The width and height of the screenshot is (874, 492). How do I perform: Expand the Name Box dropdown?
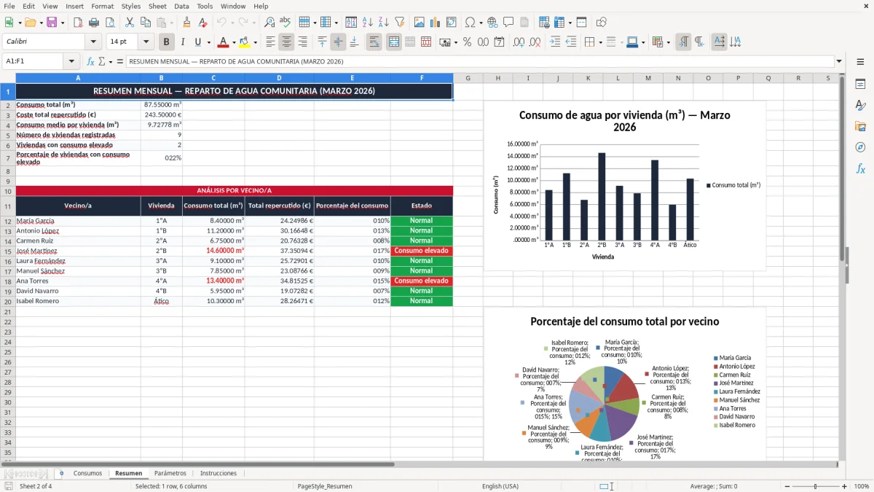coord(71,62)
